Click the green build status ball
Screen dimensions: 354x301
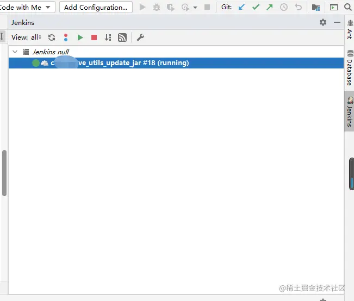pyautogui.click(x=36, y=63)
